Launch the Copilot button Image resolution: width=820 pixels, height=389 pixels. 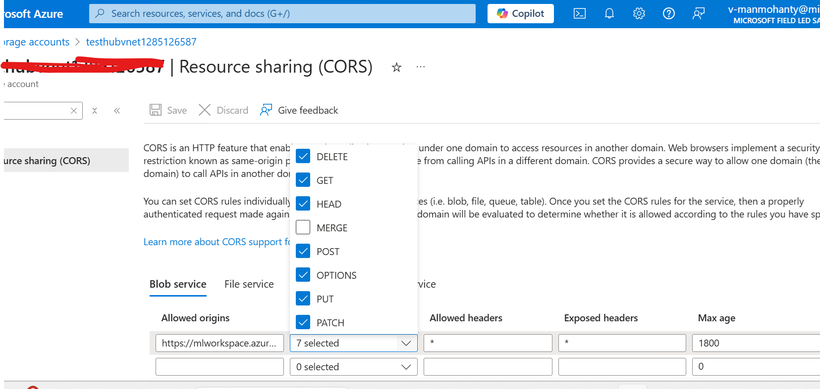521,14
